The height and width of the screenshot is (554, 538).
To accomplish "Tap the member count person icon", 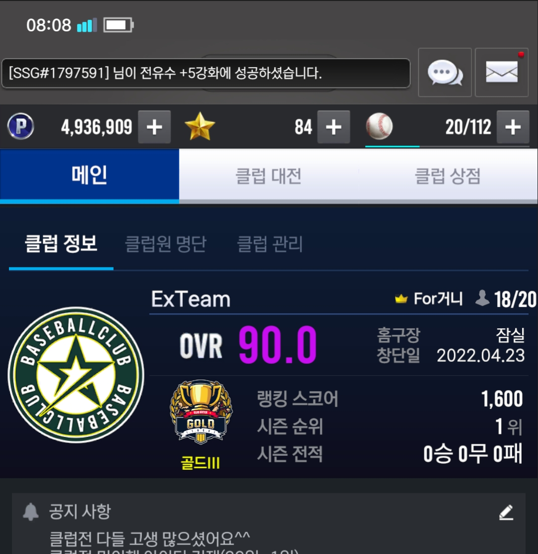I will pyautogui.click(x=482, y=298).
